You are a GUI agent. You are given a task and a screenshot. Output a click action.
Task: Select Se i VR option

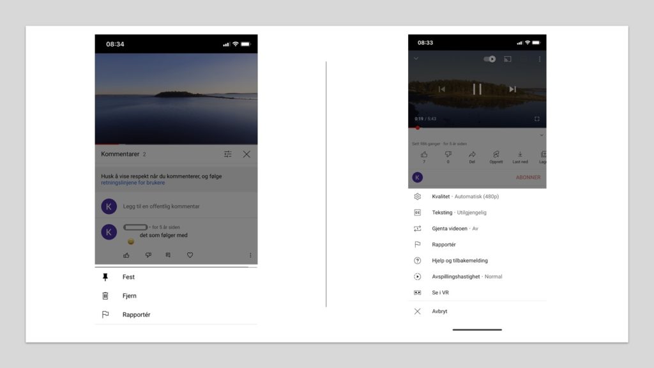point(477,293)
